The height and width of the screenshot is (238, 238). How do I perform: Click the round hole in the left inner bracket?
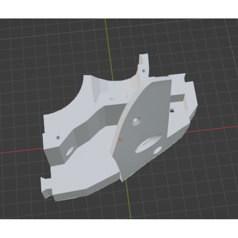point(71,151)
